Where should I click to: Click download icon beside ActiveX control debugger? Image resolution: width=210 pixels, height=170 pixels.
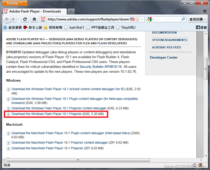8,89
